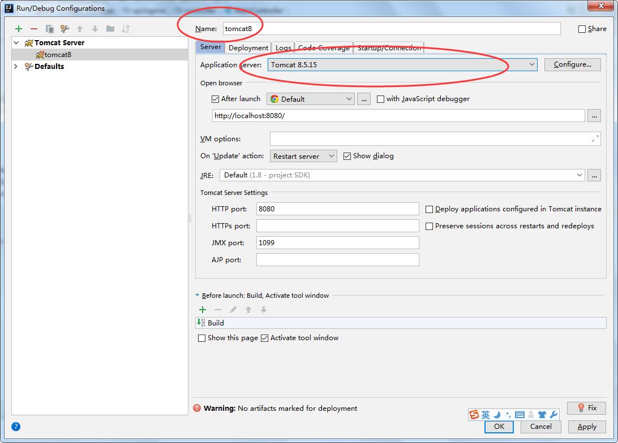
Task: Uncheck the After launch checkbox
Action: tap(215, 99)
